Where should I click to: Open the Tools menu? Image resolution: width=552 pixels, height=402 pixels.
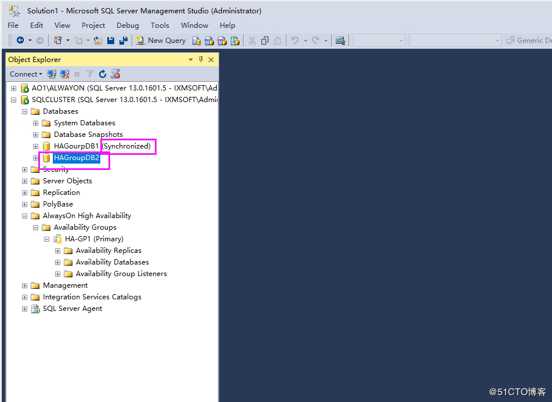coord(159,25)
